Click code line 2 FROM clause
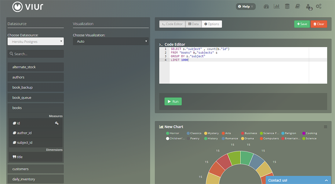Screen dimensions: 335x184 (x=194, y=52)
